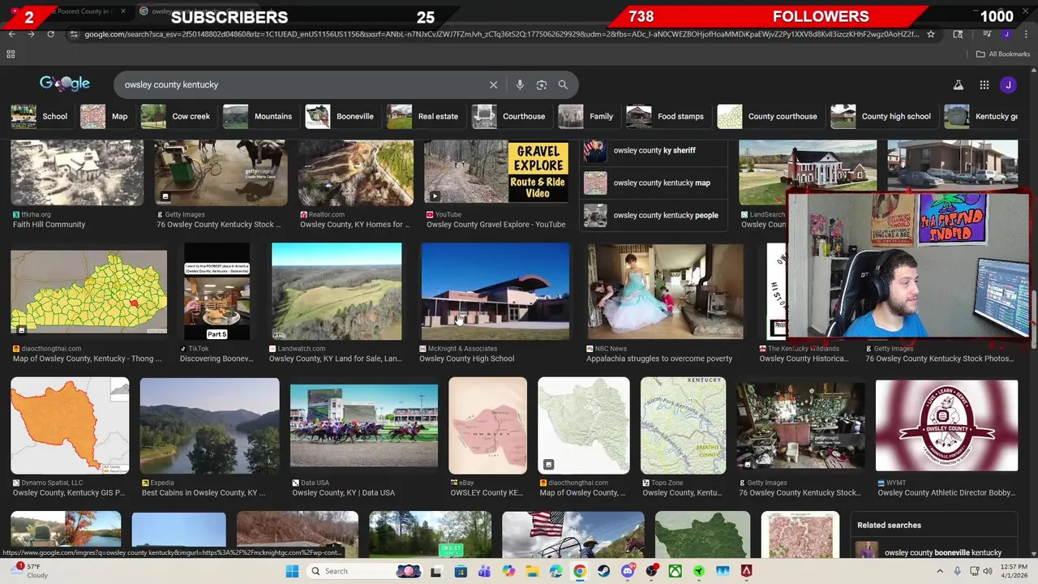Image resolution: width=1038 pixels, height=584 pixels.
Task: Show hidden system tray icons
Action: point(941,571)
